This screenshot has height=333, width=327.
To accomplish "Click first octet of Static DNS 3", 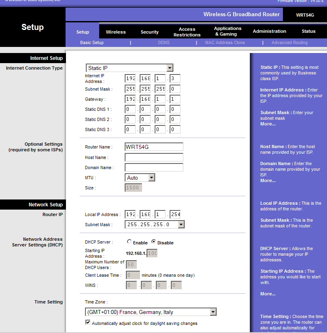I will coord(130,129).
